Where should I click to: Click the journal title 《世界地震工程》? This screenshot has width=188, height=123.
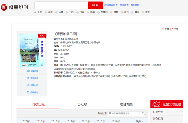pos(66,34)
